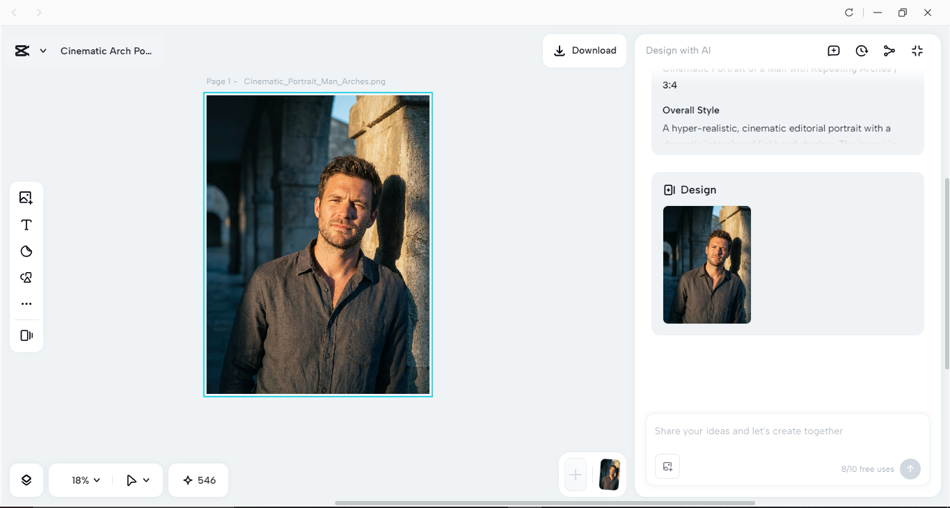Minimize the application window

(x=878, y=13)
